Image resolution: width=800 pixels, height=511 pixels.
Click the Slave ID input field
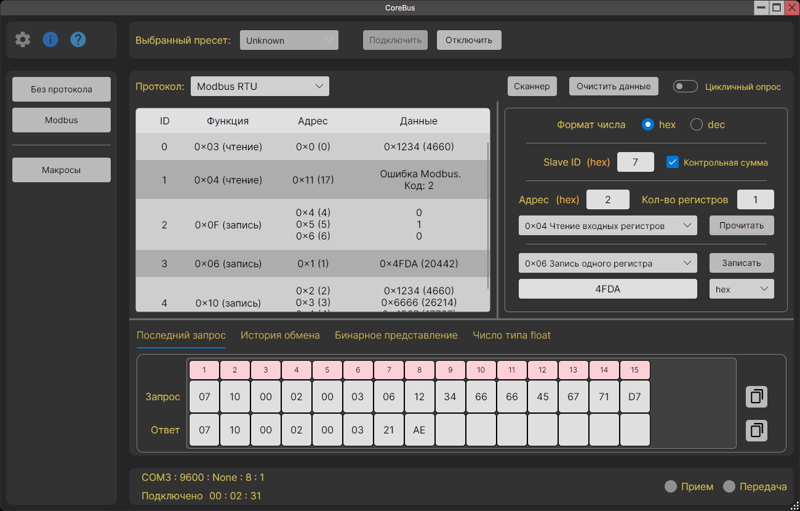point(636,163)
